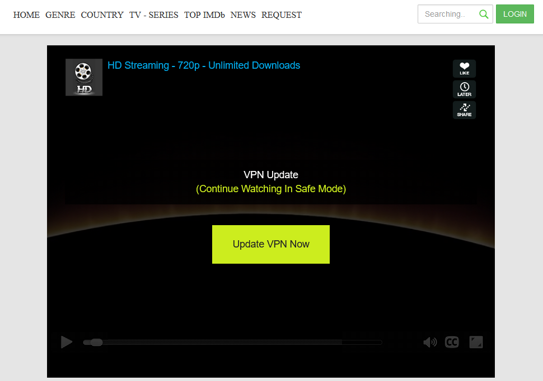Toggle closed captions CC
Image resolution: width=543 pixels, height=381 pixels.
[452, 342]
